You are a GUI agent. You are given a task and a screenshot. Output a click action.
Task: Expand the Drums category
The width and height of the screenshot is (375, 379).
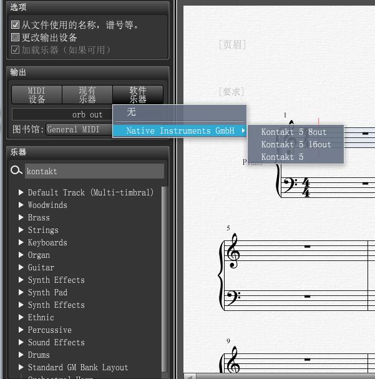pyautogui.click(x=21, y=355)
